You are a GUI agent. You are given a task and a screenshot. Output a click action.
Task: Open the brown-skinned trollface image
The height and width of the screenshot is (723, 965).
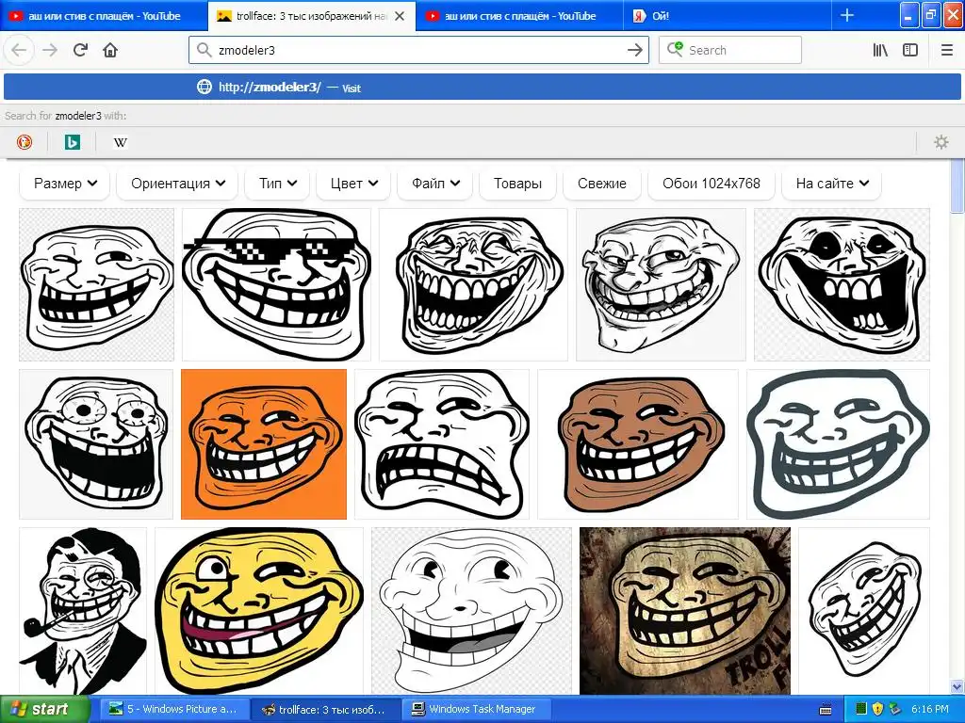638,444
